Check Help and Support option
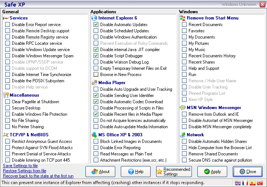267x187 pixels. click(184, 68)
